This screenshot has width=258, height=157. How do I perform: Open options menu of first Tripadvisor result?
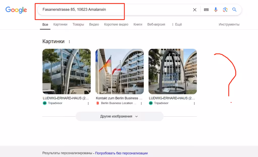[88, 103]
